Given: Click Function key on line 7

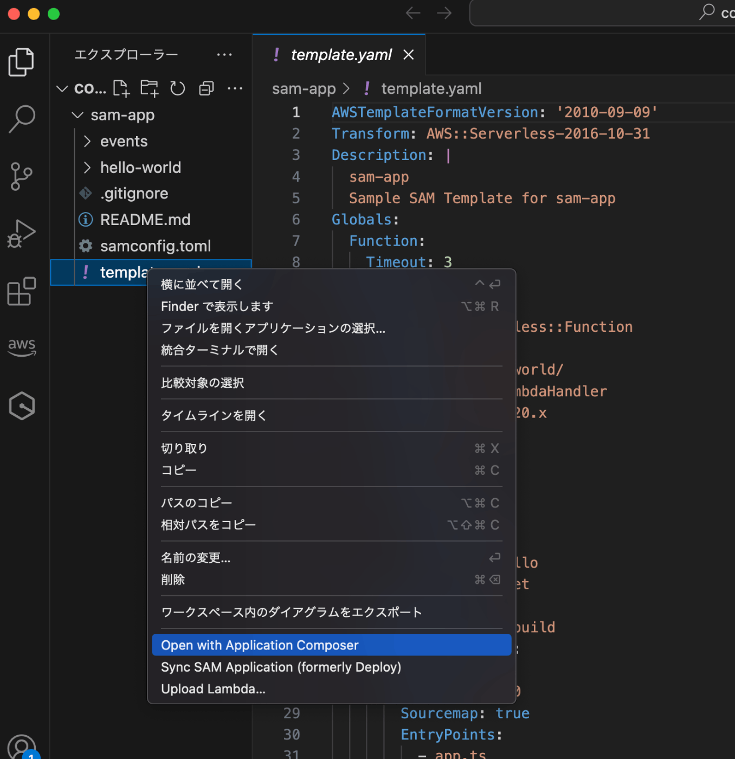Looking at the screenshot, I should [383, 241].
